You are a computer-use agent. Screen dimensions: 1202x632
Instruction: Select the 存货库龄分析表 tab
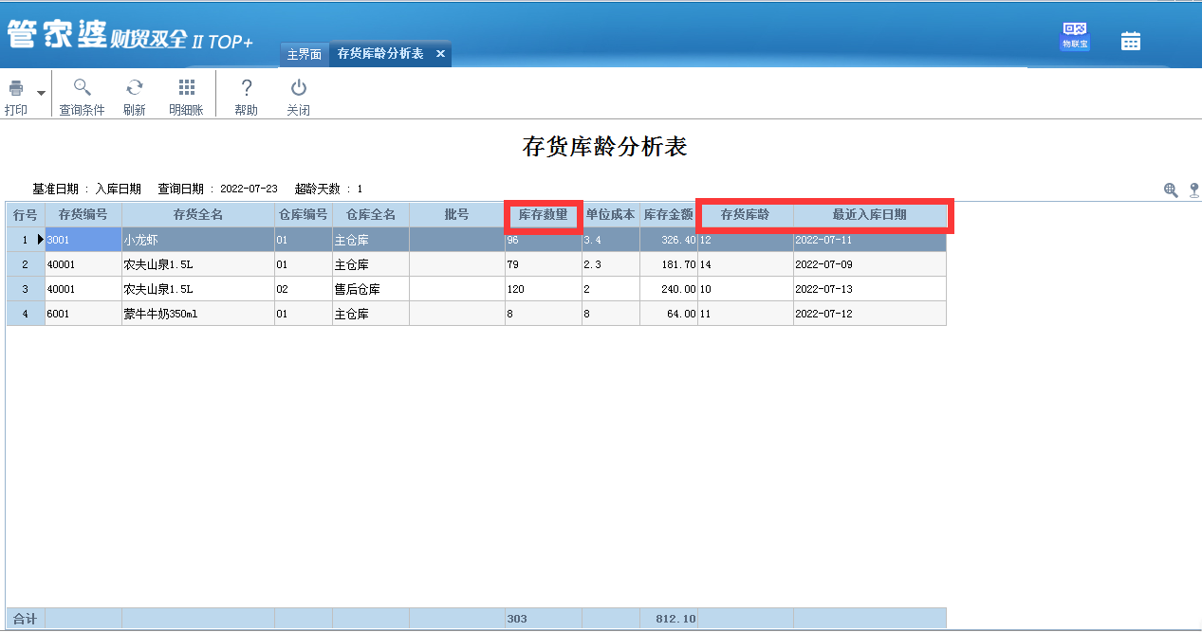tap(380, 54)
